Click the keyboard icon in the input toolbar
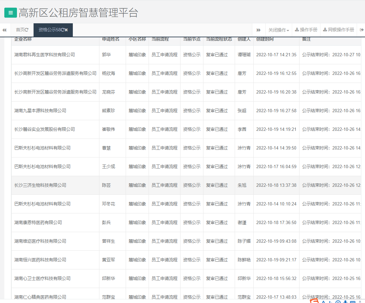The image size is (365, 303). 353,301
